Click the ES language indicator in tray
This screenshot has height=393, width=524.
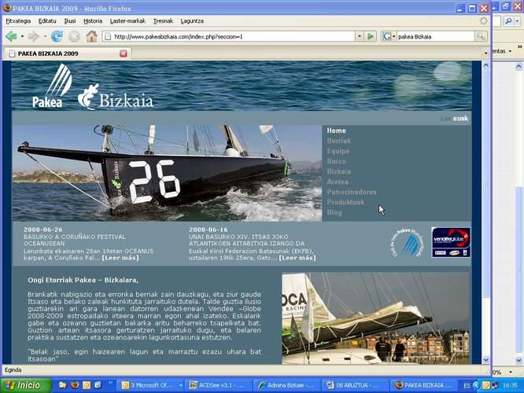pos(467,386)
